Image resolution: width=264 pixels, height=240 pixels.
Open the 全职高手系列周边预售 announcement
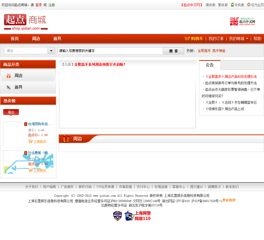coord(99,64)
